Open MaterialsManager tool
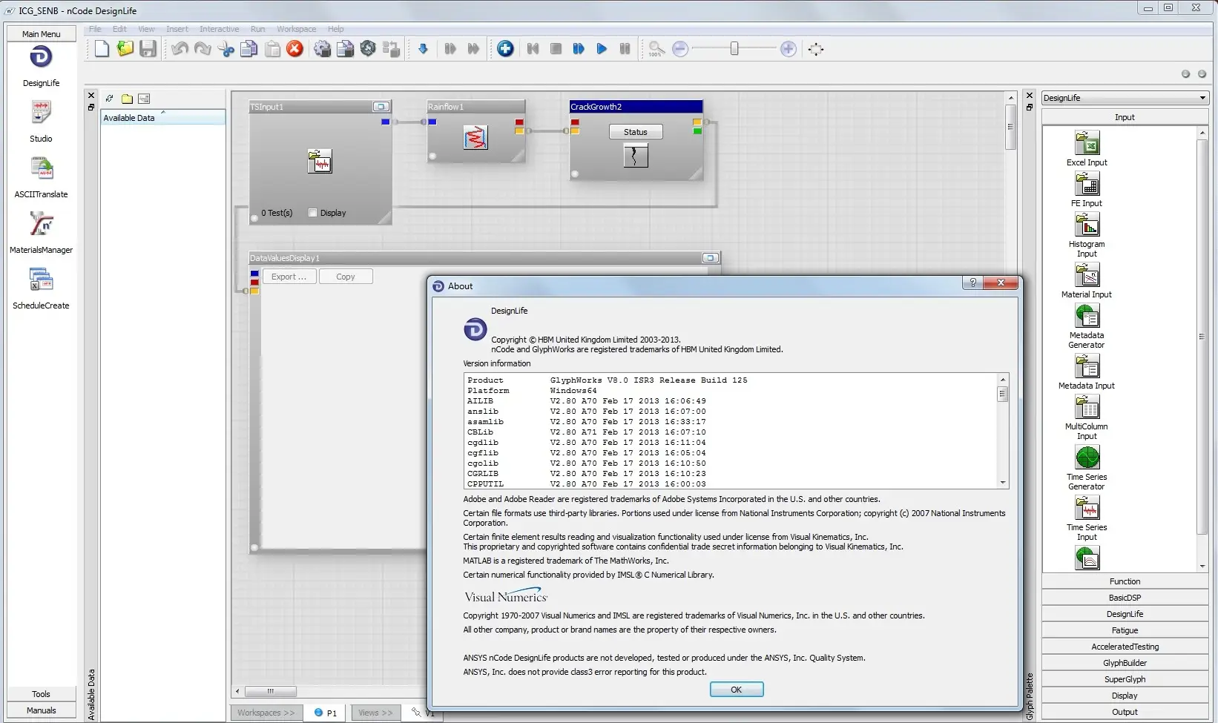The height and width of the screenshot is (723, 1218). click(41, 224)
